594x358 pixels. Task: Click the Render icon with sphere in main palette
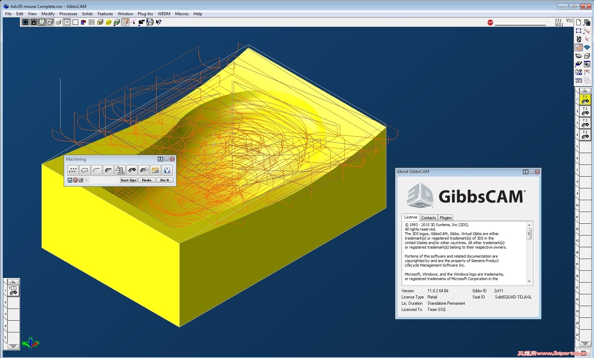pos(587,64)
